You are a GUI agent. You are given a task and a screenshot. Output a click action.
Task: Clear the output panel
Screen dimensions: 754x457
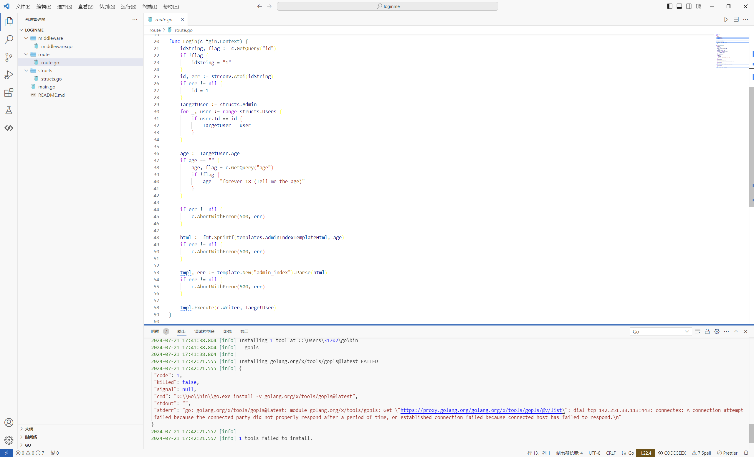[698, 331]
